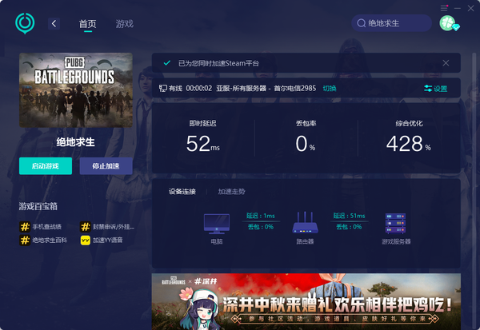Screen dimensions: 480x330
Task: Click the 停止加速 button
Action: click(x=106, y=166)
